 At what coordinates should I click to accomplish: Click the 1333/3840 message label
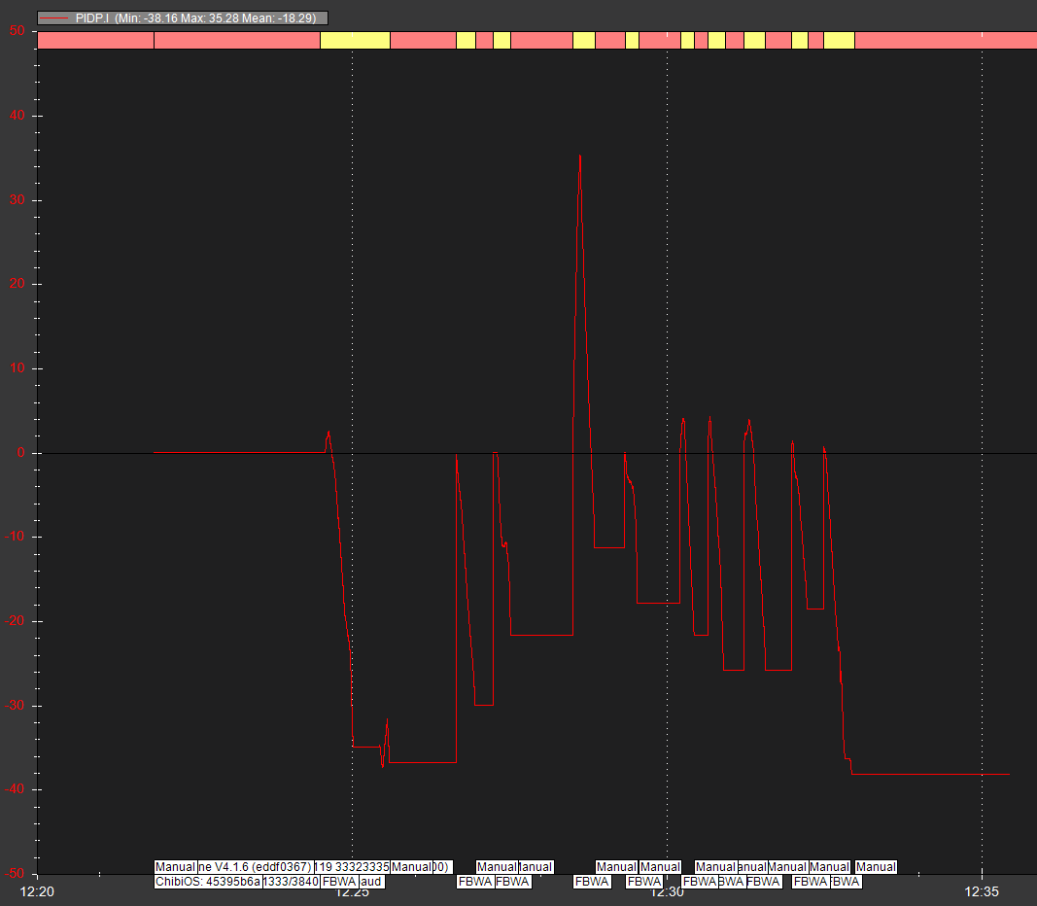[291, 882]
